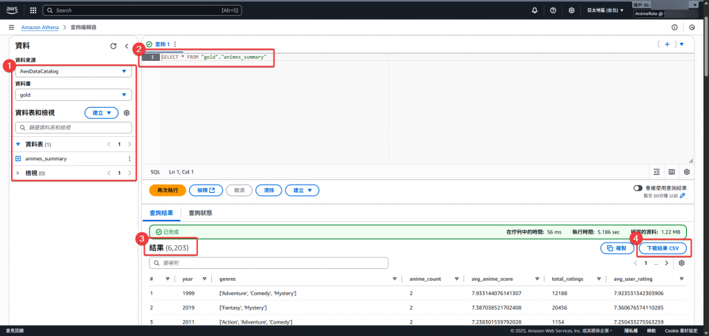Click cell ['Fantasy', 'Mystery'] in genres

[x=242, y=308]
